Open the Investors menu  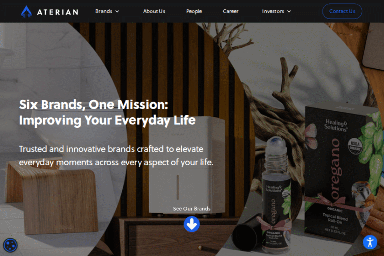(x=273, y=11)
